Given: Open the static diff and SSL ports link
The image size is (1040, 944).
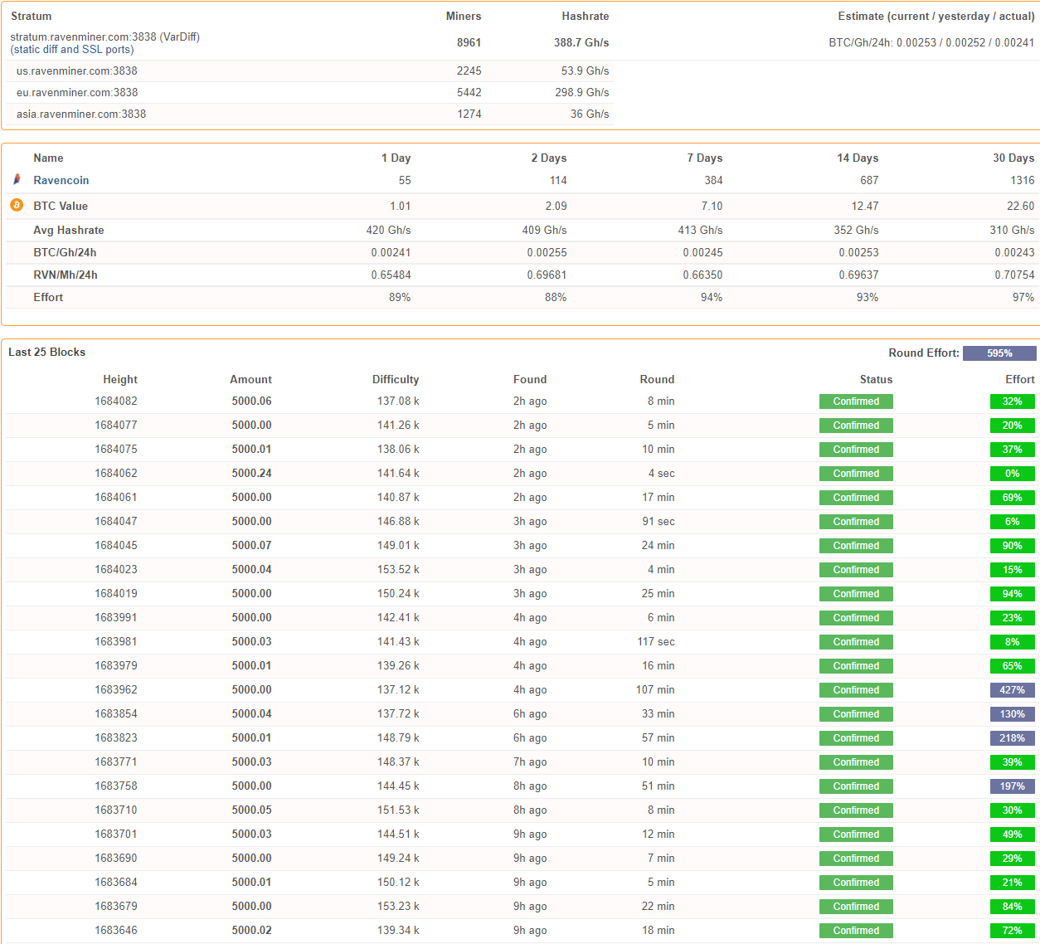Looking at the screenshot, I should [72, 50].
